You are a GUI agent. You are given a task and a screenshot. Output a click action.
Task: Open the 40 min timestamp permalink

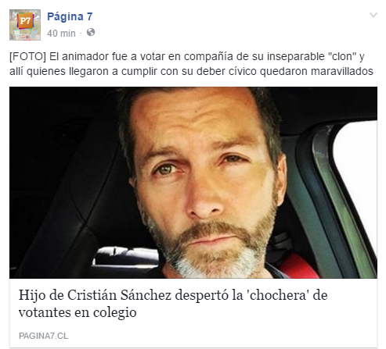pos(61,34)
